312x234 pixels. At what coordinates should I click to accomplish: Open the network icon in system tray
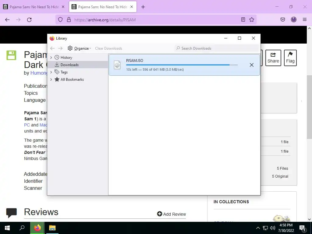point(265,228)
